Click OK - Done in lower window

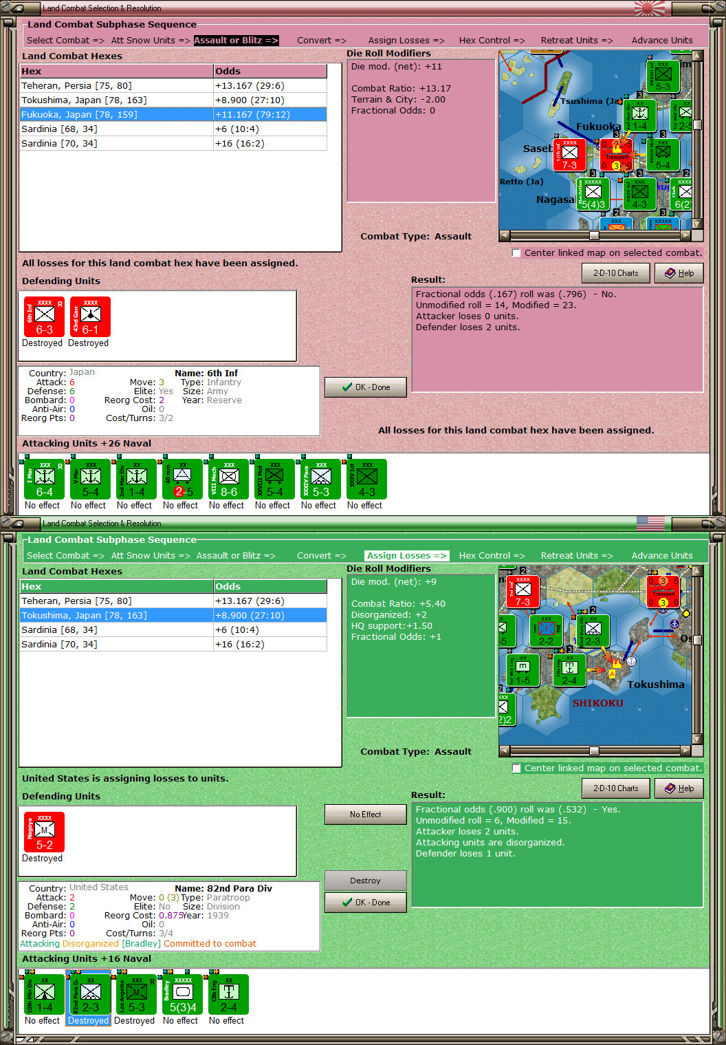coord(366,903)
